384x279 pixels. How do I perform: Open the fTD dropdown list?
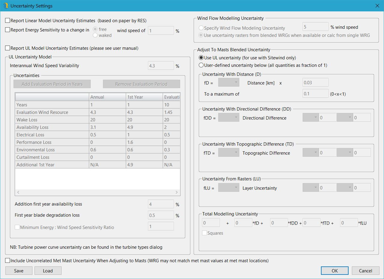[x=228, y=153]
